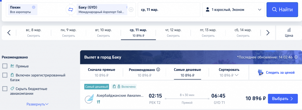The width and height of the screenshot is (302, 110).
Task: Click info icon beside last update time
Action: [x=296, y=57]
